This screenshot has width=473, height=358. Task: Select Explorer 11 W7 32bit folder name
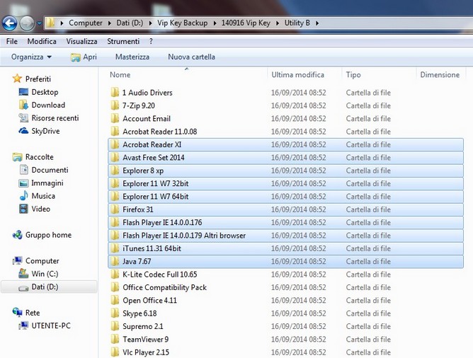[155, 183]
